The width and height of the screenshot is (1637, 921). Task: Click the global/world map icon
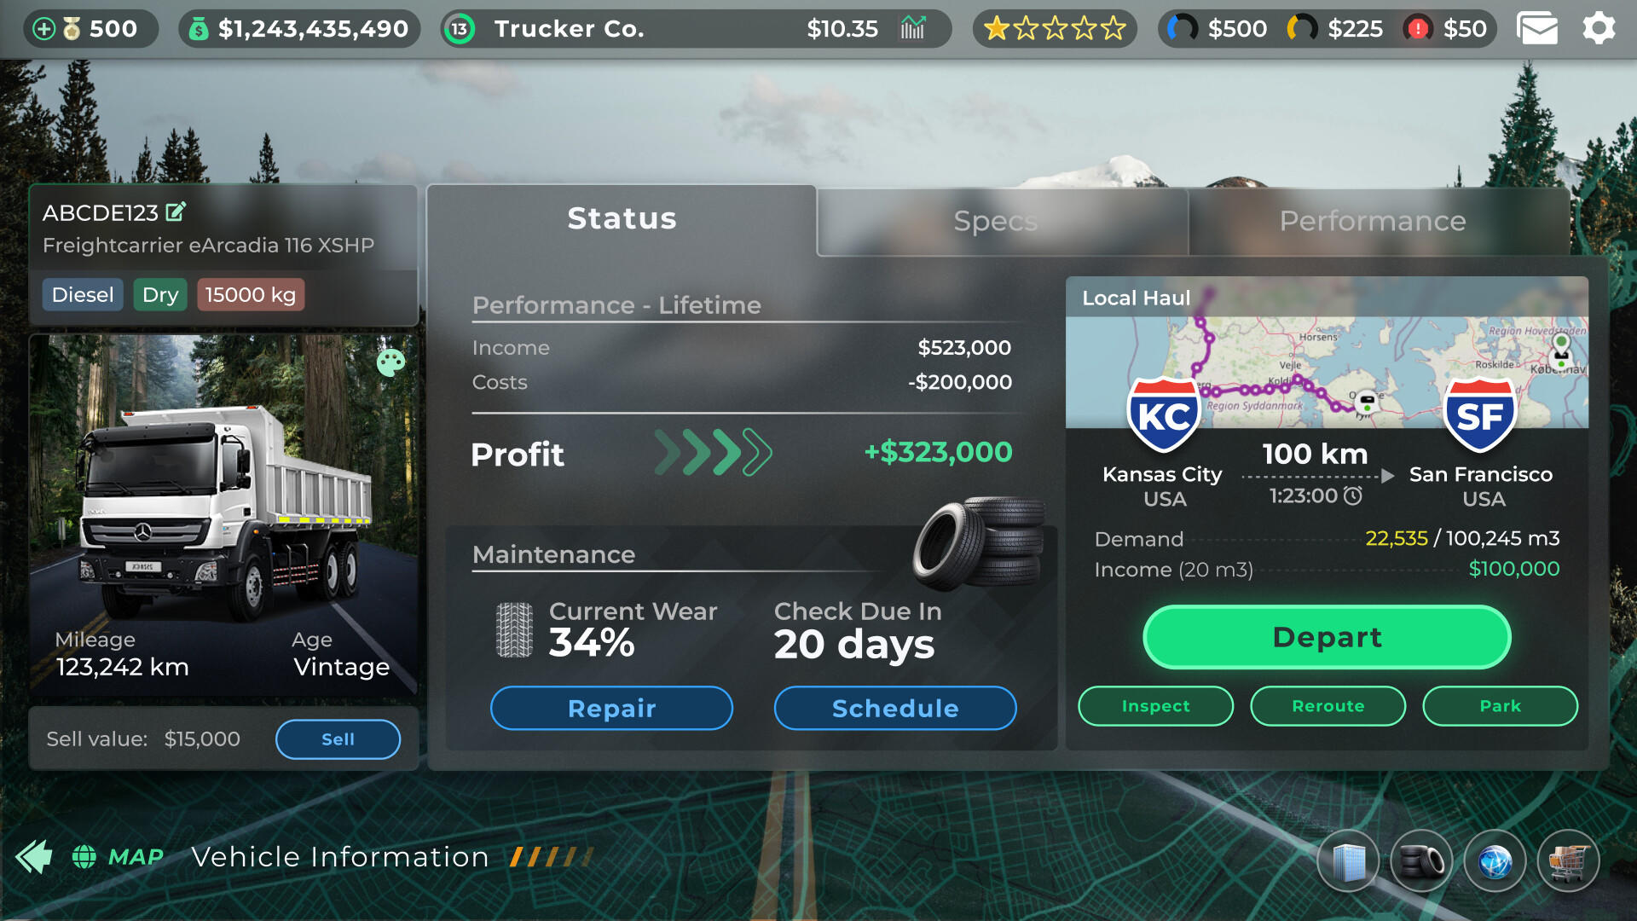[1495, 860]
